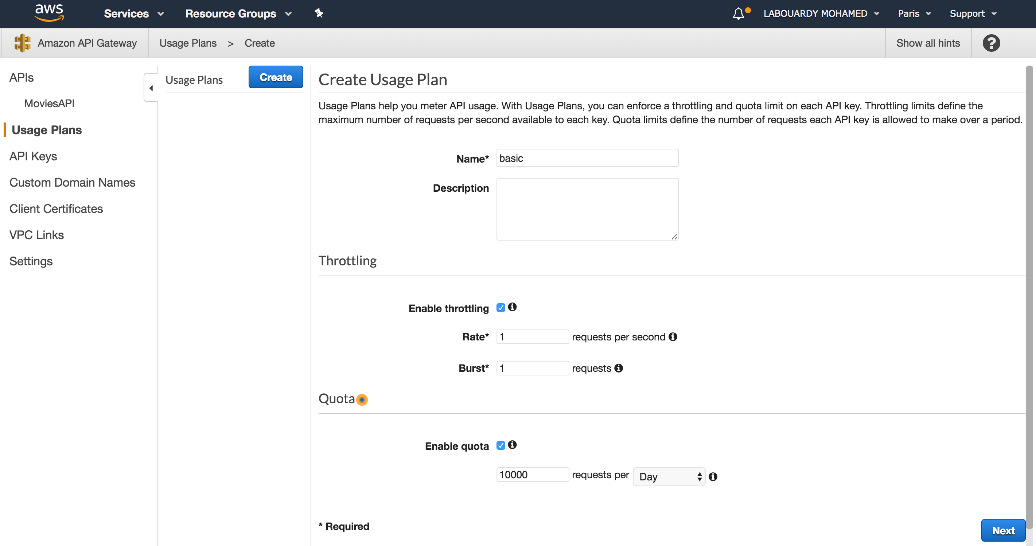1036x546 pixels.
Task: Click the info icon beside Burst requests
Action: 618,368
